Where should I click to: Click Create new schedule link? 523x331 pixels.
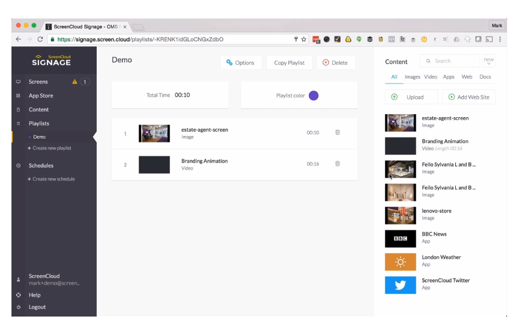coord(53,179)
